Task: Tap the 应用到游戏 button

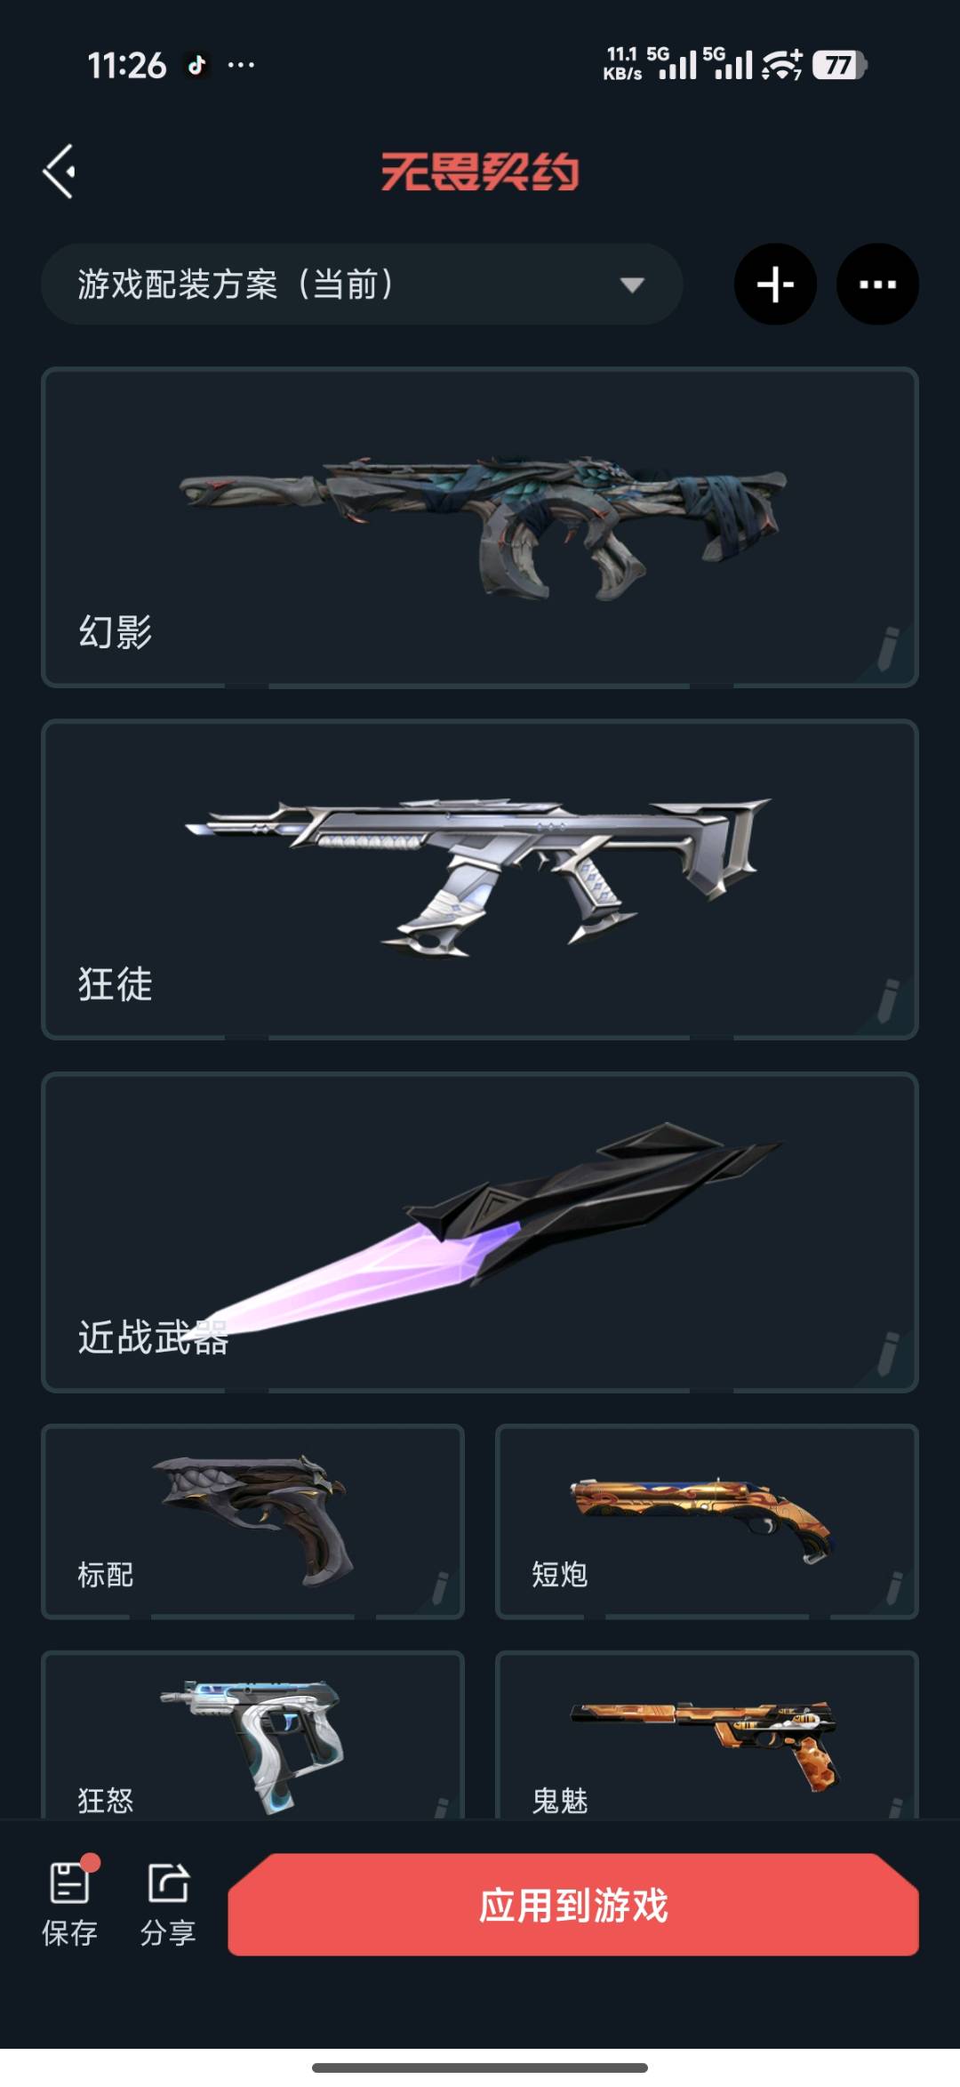Action: point(573,1905)
